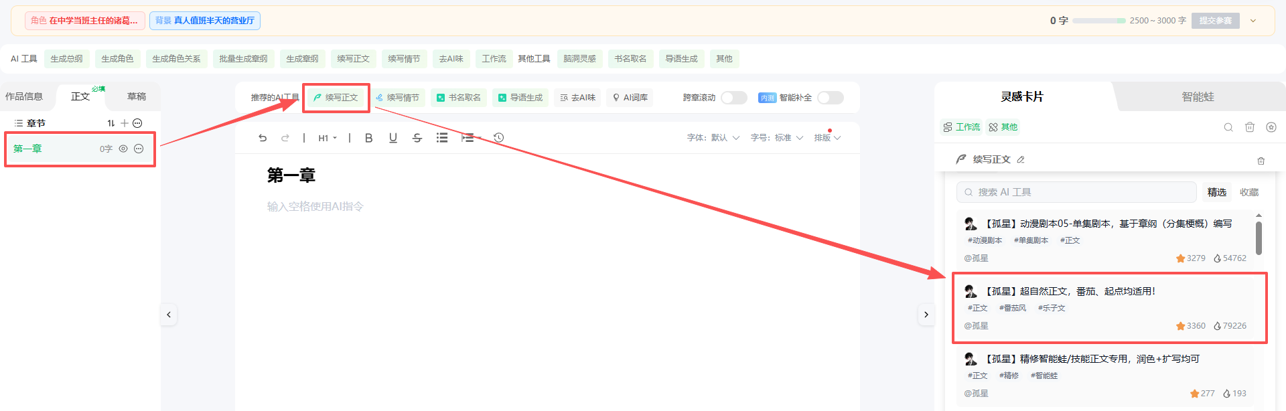Screen dimensions: 1286x411
Task: Undo the last edit in the editor
Action: (x=263, y=138)
